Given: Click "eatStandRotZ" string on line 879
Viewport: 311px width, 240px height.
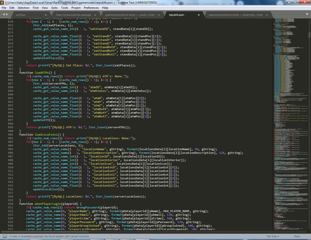Looking at the screenshot, I should point(104,54).
